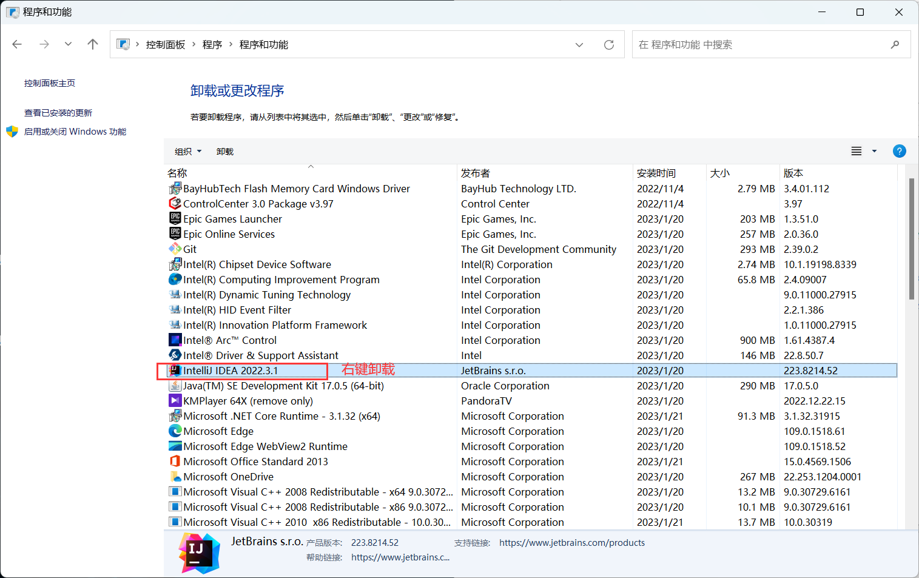This screenshot has height=578, width=919.
Task: Click Intel Dynamic Tuning Technology icon
Action: pos(175,294)
